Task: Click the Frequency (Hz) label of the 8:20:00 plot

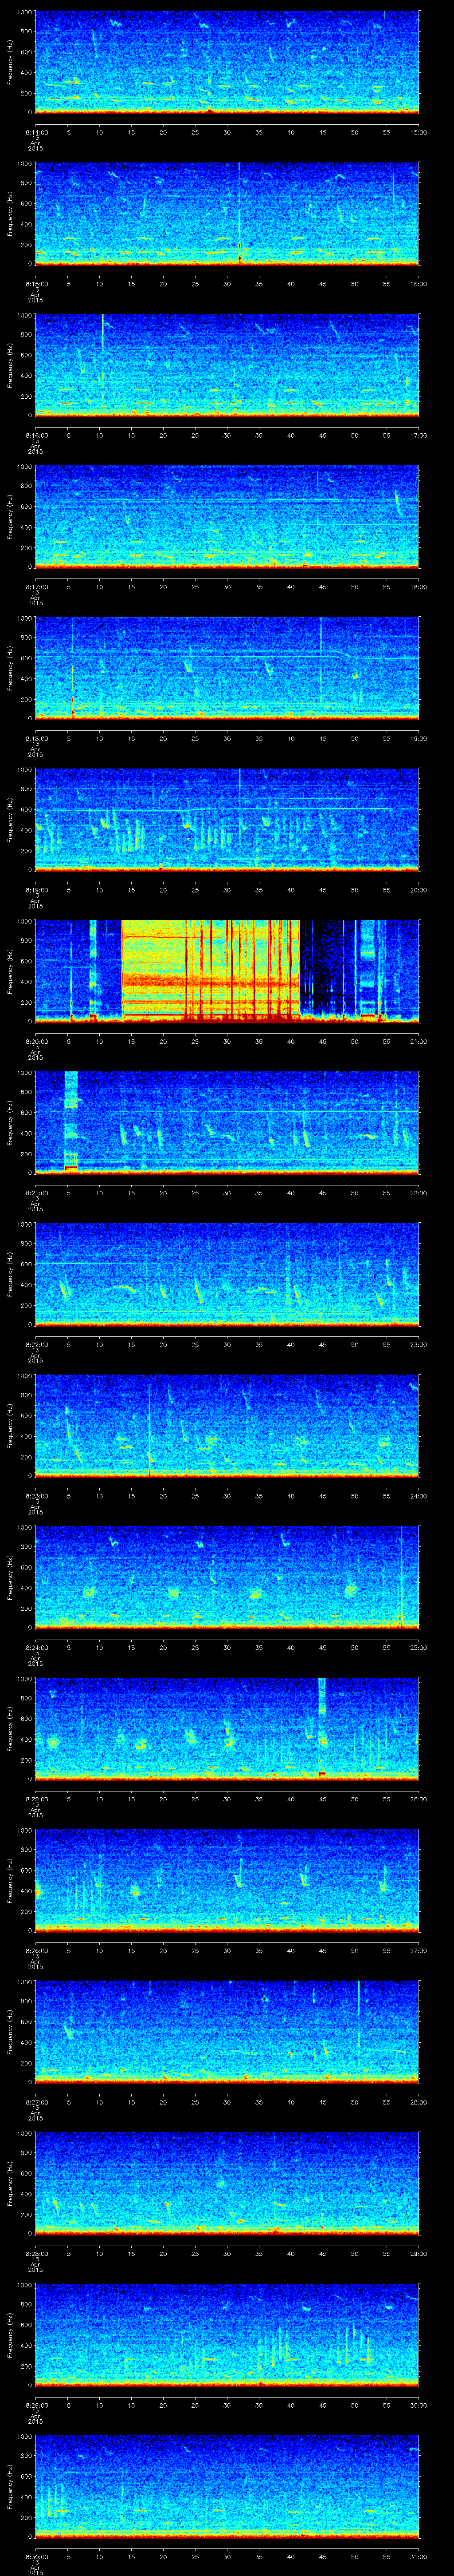Action: pyautogui.click(x=10, y=971)
